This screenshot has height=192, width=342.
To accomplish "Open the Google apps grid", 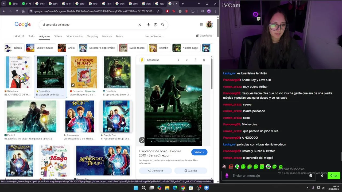I will click(201, 25).
